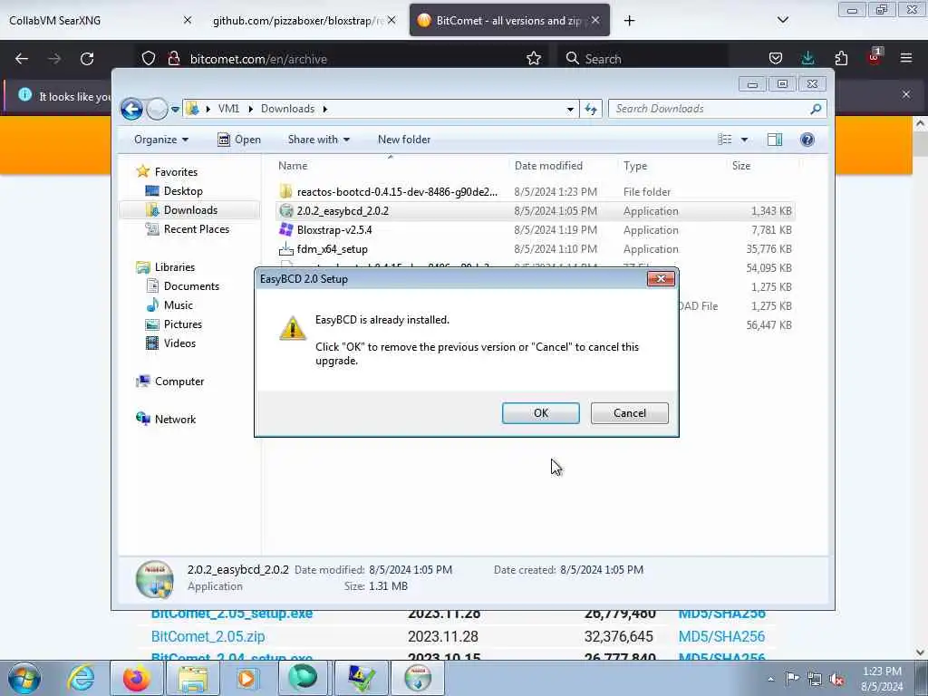The width and height of the screenshot is (928, 696).
Task: Go back in Explorer window
Action: (131, 109)
